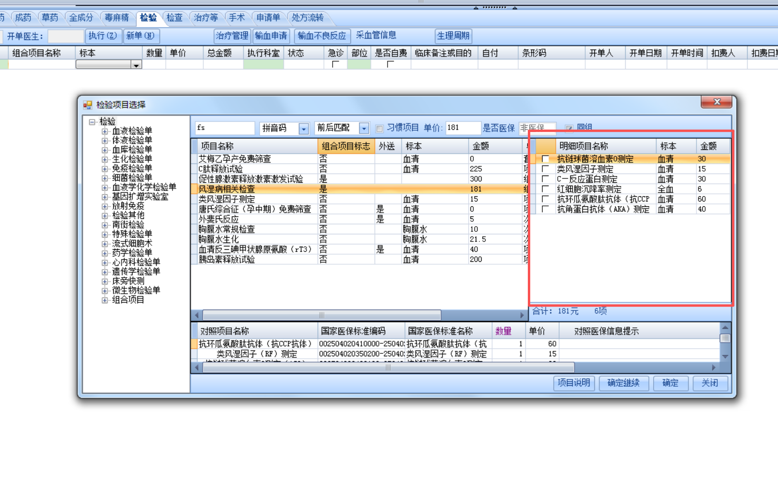Switch to the 手术 tab
This screenshot has height=486, width=778.
237,18
